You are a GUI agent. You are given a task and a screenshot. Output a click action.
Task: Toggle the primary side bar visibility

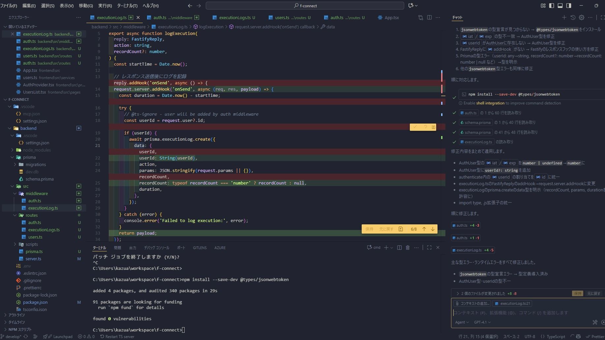tap(552, 6)
